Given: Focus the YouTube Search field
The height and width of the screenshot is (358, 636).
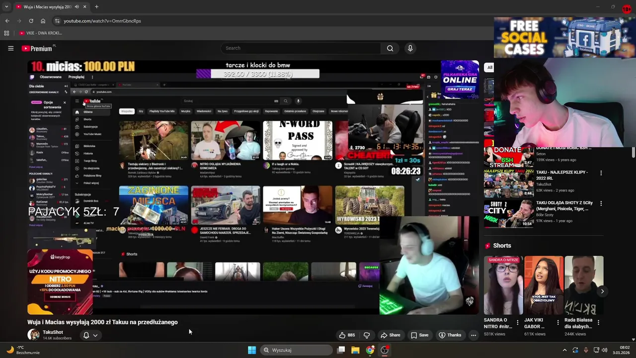Looking at the screenshot, I should click(x=301, y=48).
